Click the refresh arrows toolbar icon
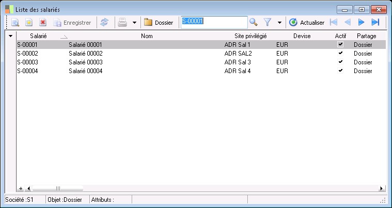 click(104, 22)
